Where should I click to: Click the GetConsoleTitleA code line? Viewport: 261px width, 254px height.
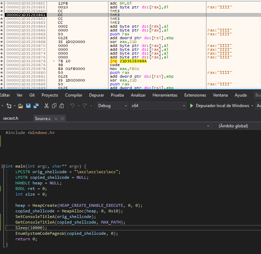[70, 223]
